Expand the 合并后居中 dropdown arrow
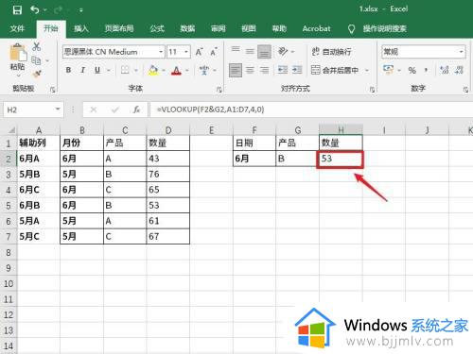473x354 pixels. tap(367, 70)
